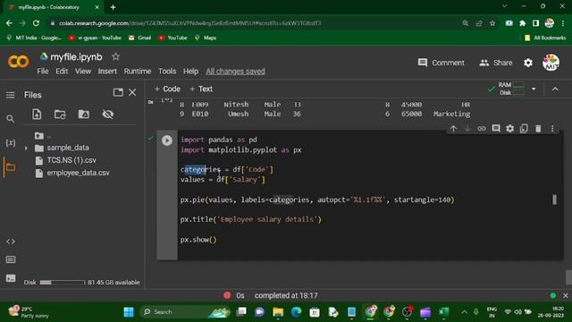Image resolution: width=572 pixels, height=322 pixels.
Task: Collapse the notebook header
Action: click(555, 89)
